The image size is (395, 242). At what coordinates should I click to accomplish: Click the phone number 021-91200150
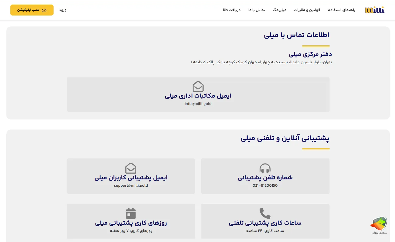coord(265,185)
